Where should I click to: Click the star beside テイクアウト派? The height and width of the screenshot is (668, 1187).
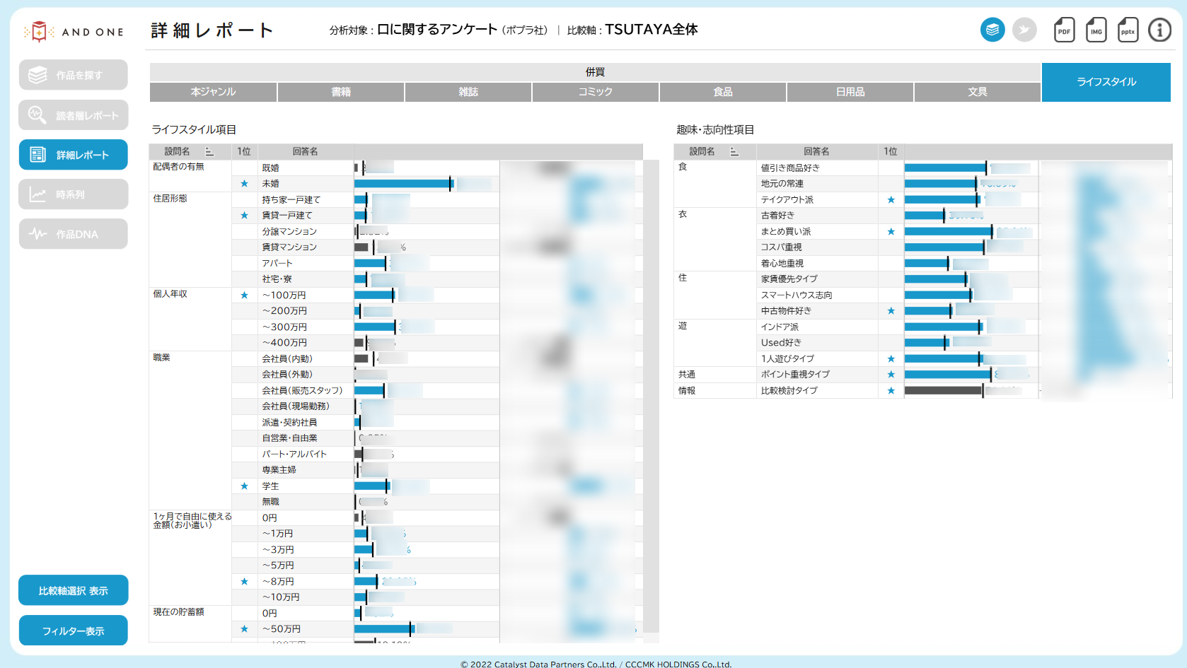[x=891, y=200]
